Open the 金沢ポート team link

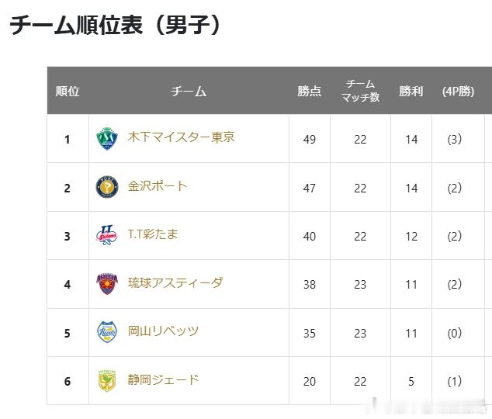158,185
